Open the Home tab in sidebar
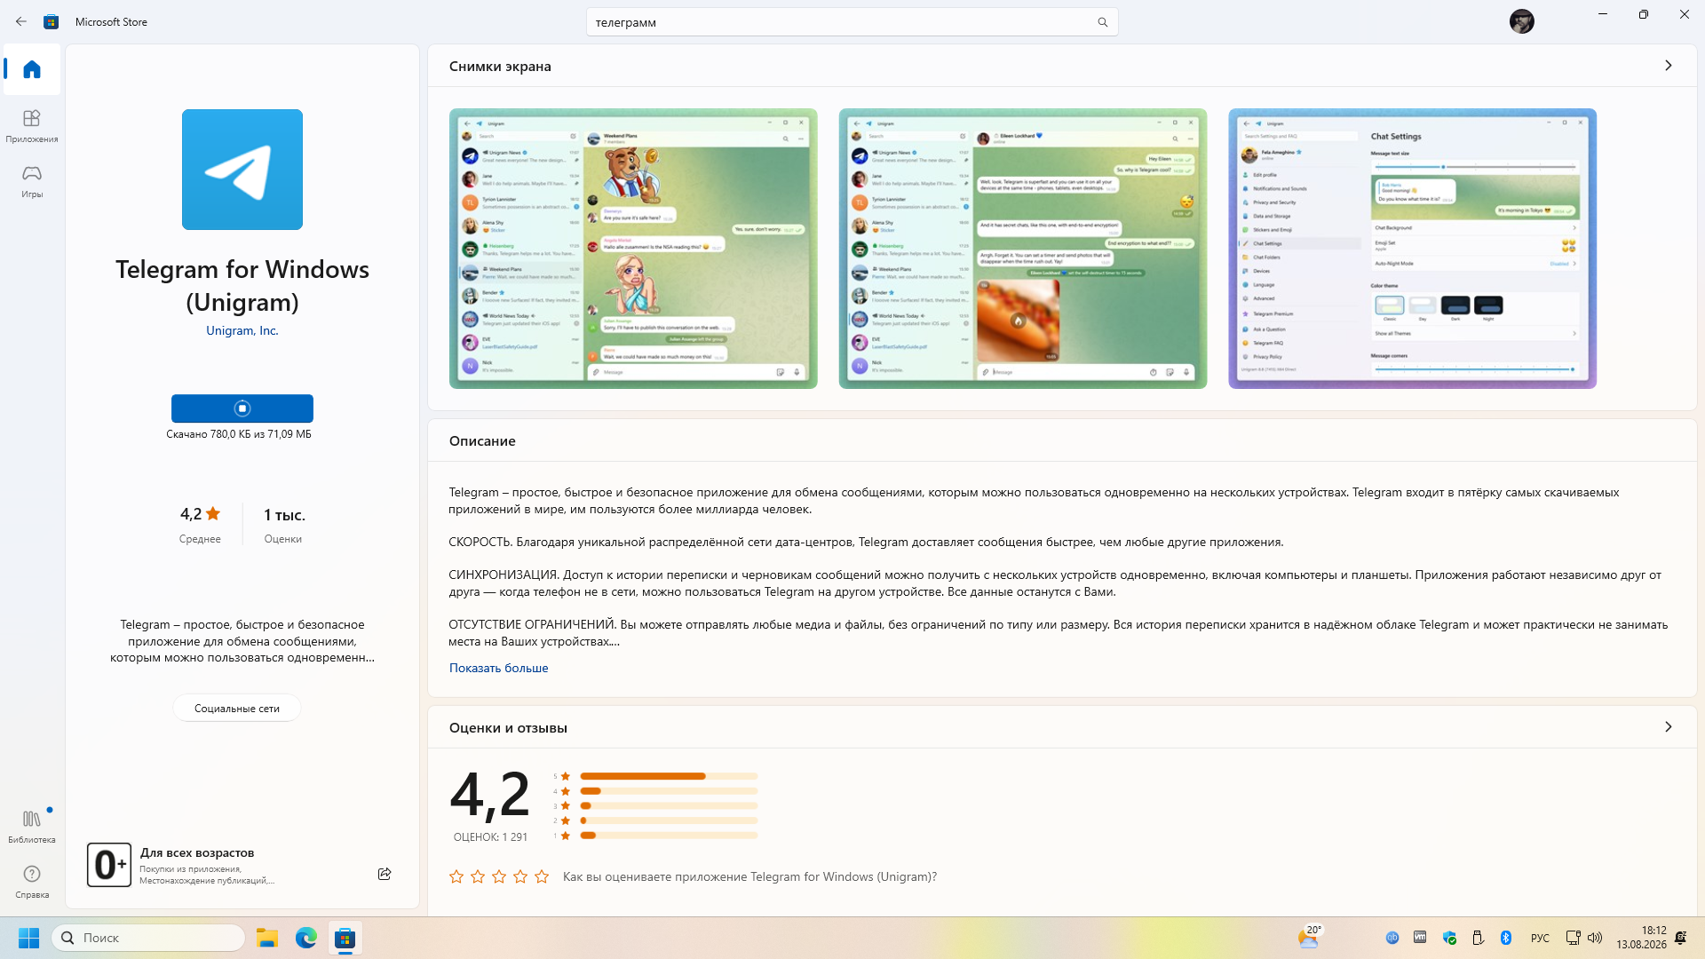Image resolution: width=1705 pixels, height=959 pixels. coord(32,69)
